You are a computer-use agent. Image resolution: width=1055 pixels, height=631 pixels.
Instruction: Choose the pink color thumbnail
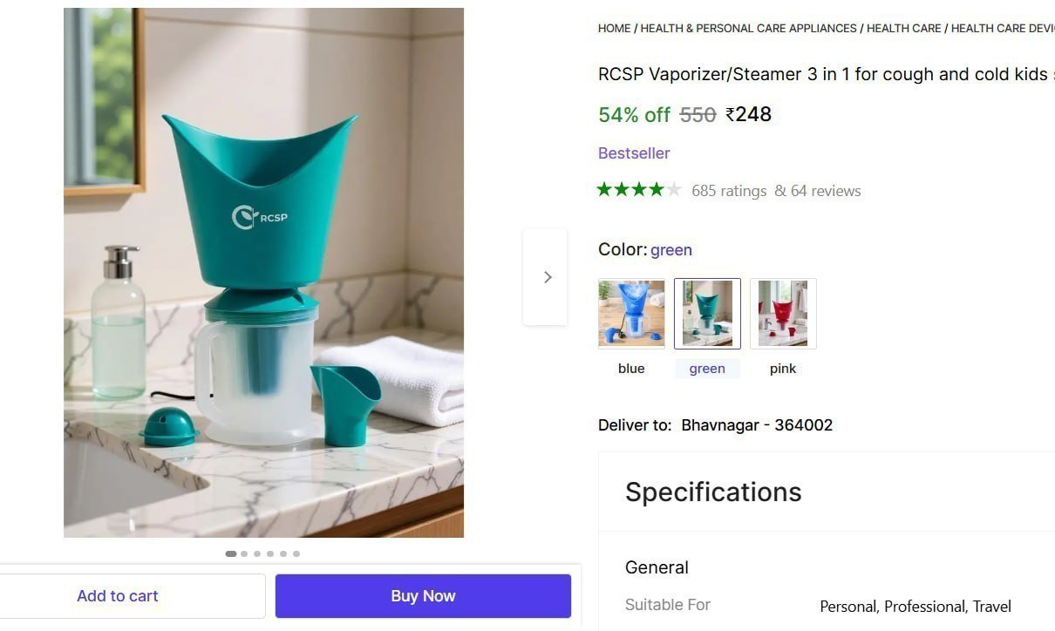[783, 314]
